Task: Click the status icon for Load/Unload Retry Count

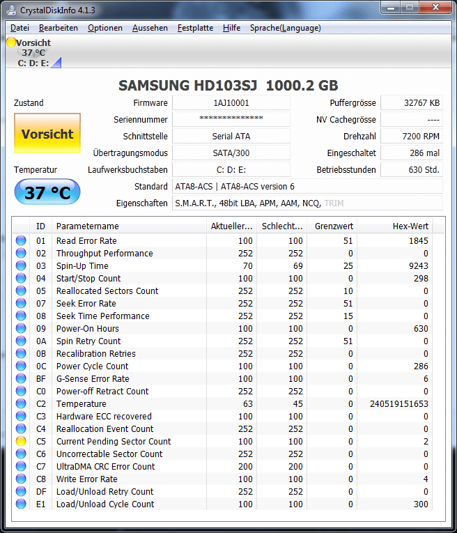Action: (21, 491)
